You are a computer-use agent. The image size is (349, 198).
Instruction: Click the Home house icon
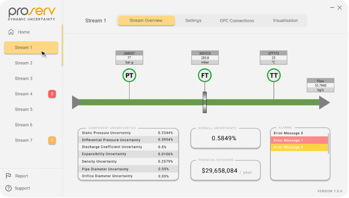pyautogui.click(x=11, y=32)
